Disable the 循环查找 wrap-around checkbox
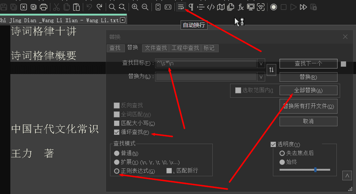 pyautogui.click(x=117, y=132)
